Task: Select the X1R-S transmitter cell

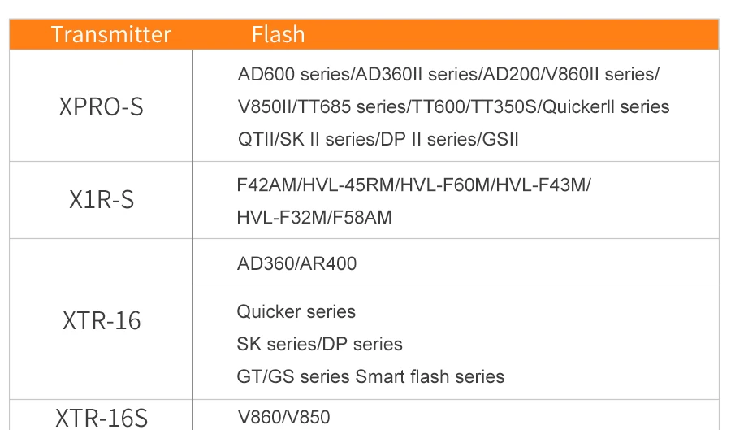Action: click(102, 200)
